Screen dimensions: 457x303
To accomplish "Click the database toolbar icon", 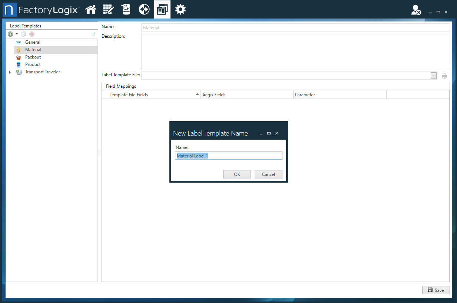I will 126,9.
